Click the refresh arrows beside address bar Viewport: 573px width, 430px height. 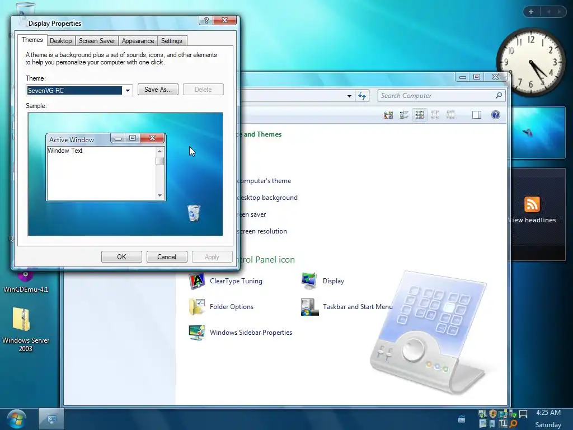click(362, 96)
